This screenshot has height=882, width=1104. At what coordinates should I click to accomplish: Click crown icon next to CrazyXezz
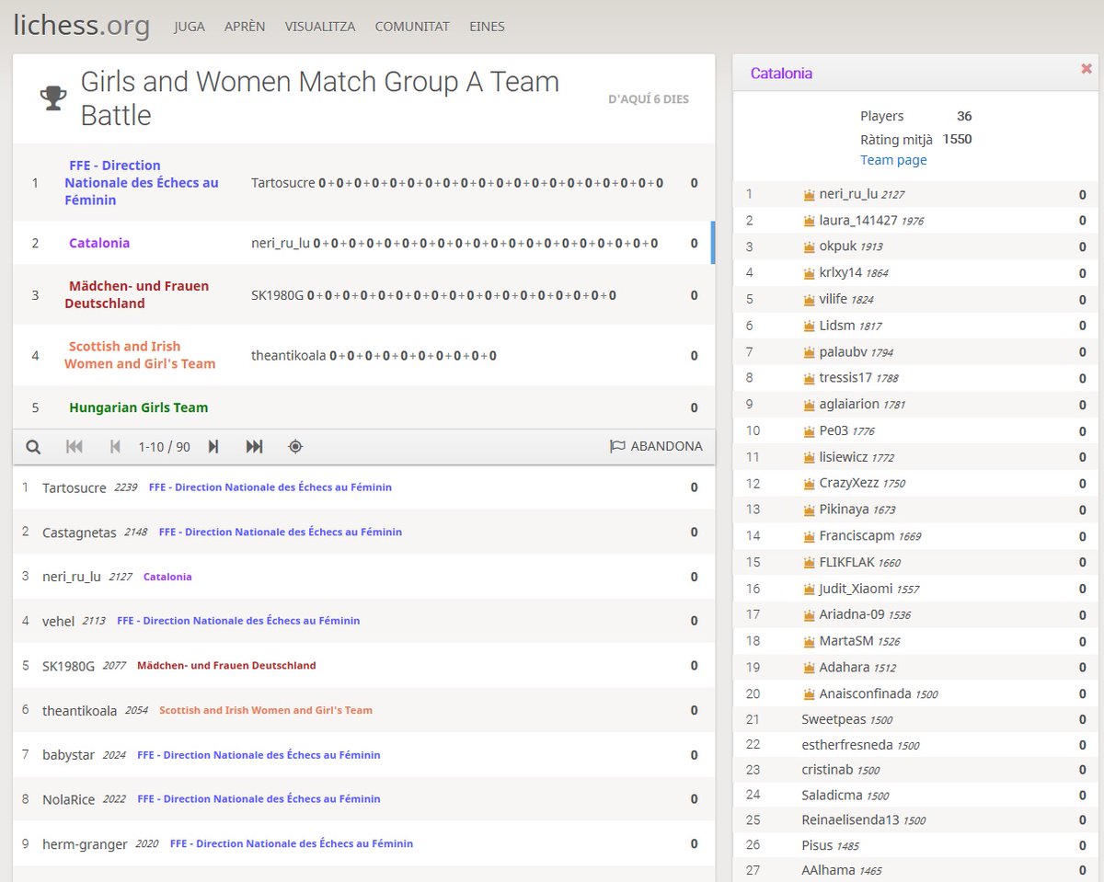click(810, 484)
